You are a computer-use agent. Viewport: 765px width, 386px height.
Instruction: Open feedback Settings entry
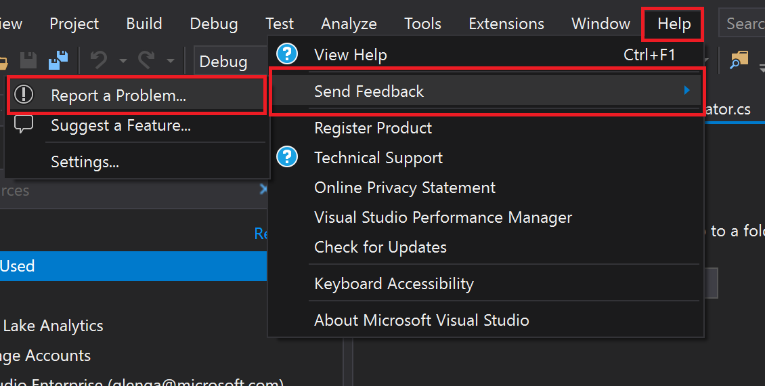[137, 162]
